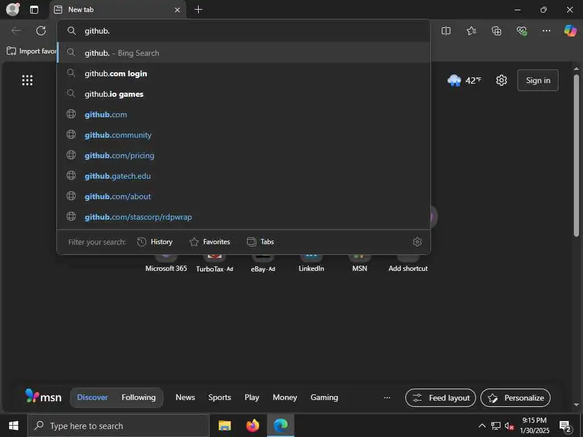Open the Gaming feed category
This screenshot has width=583, height=437.
324,397
